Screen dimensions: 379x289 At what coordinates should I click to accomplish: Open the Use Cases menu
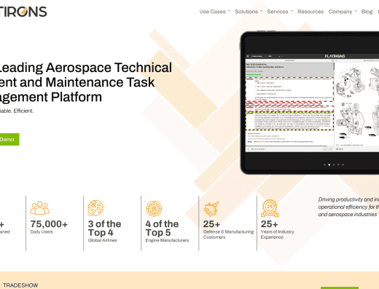click(x=212, y=12)
